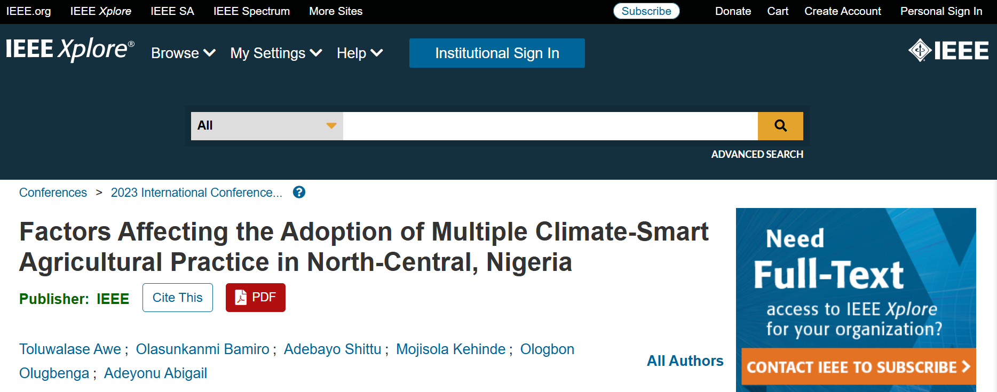Click the Institutional Sign In button
The image size is (997, 392).
coord(497,53)
